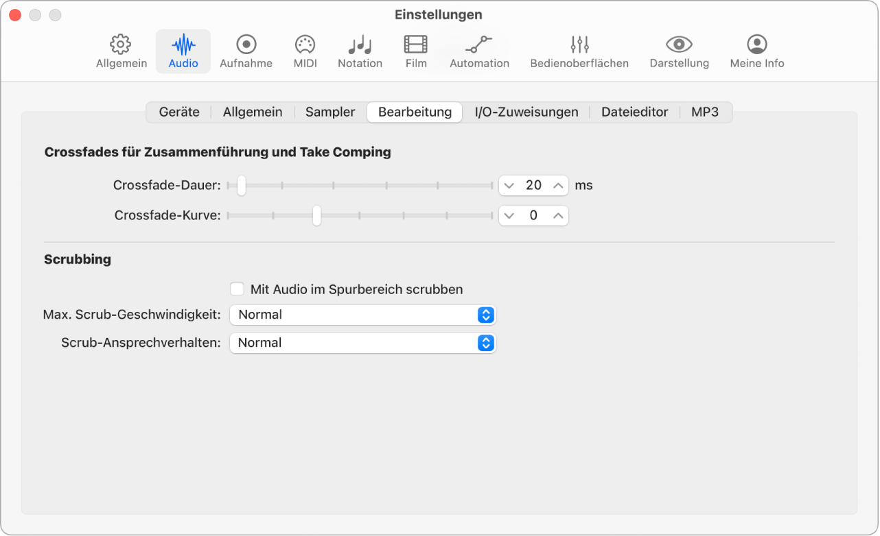Screen dimensions: 880x536
Task: Select the Sampler tab
Action: (329, 112)
